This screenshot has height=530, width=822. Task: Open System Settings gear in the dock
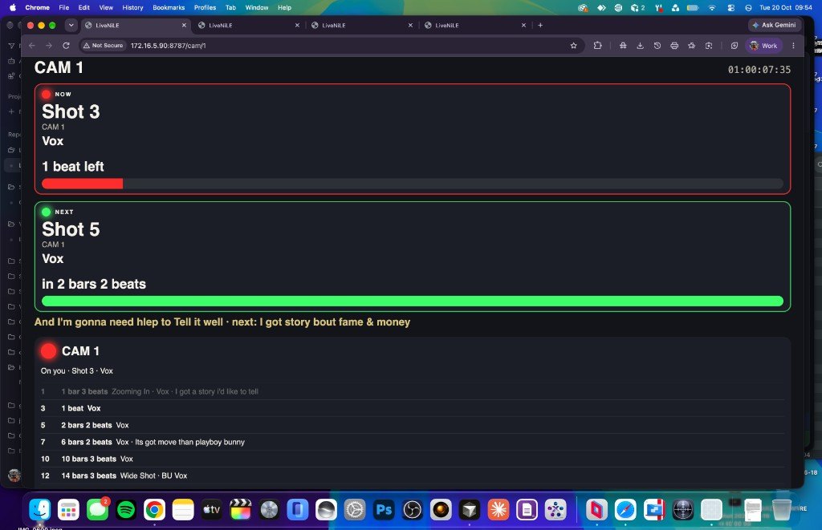tap(355, 509)
